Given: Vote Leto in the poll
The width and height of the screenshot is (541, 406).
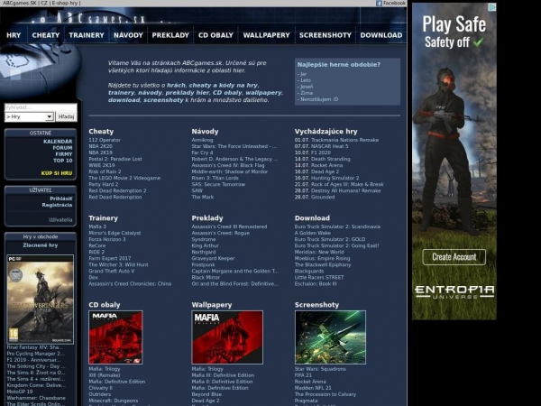Looking at the screenshot, I should 304,80.
